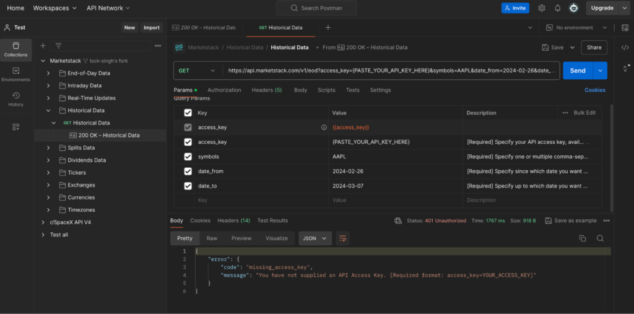Open the configure workspace grid icon in sidebar
The width and height of the screenshot is (634, 314).
click(15, 127)
